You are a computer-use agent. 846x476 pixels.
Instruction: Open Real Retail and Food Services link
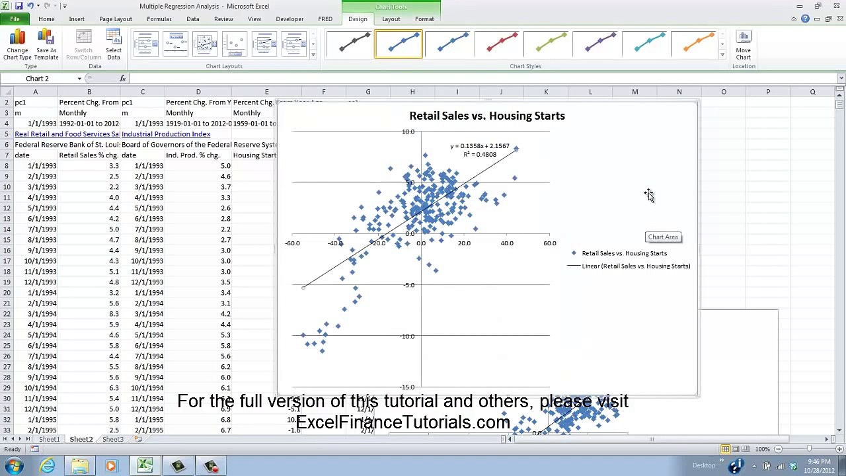[67, 134]
